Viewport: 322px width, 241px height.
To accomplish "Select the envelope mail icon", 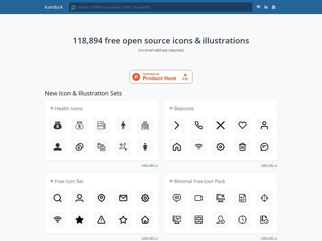I will coord(123,198).
